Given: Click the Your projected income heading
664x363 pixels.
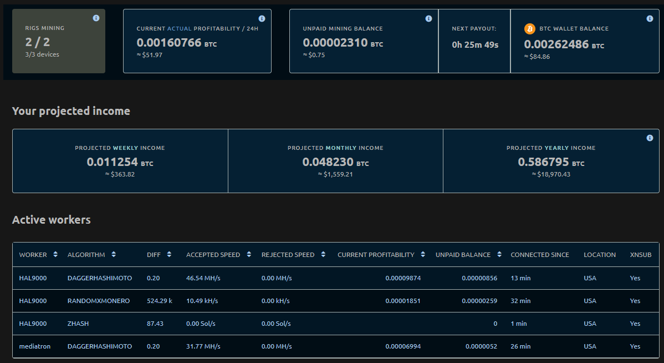Looking at the screenshot, I should tap(71, 111).
